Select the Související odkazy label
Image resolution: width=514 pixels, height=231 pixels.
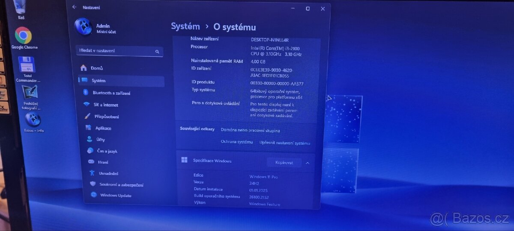pyautogui.click(x=197, y=129)
